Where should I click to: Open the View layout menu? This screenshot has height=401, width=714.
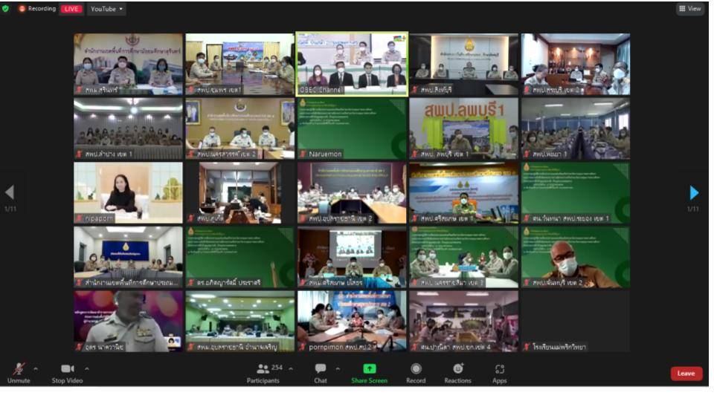point(689,9)
